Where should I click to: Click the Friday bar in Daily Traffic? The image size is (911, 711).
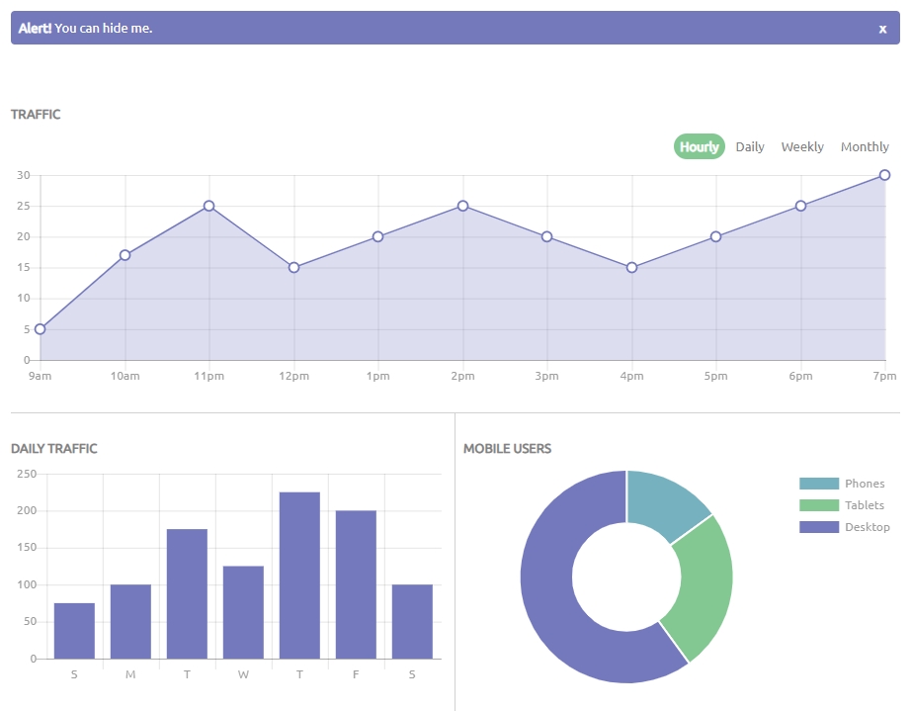[356, 584]
